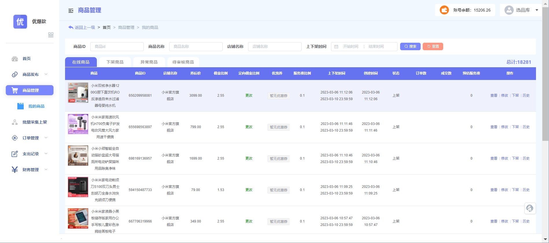
Task: Click 更改 for 小米米家电动剃须刀 row
Action: 249,190
